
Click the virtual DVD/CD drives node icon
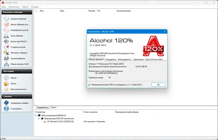(42, 119)
